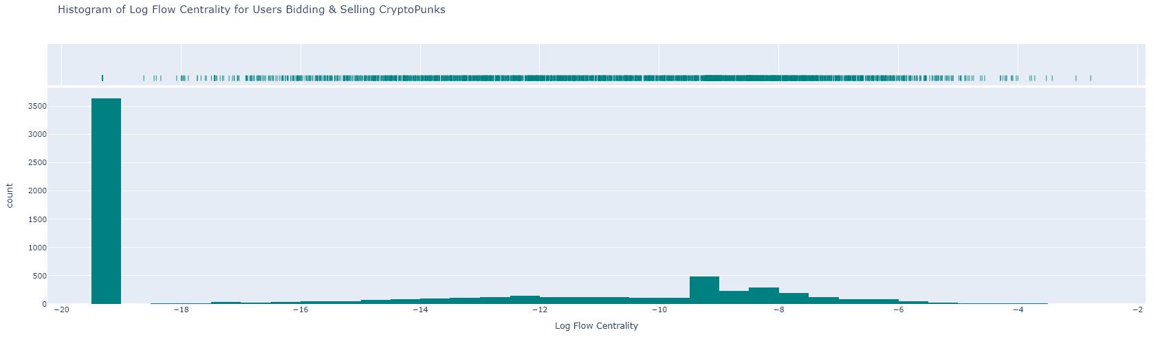Click the 'count' y-axis title
Viewport: 1160px width, 337px height.
click(x=10, y=195)
